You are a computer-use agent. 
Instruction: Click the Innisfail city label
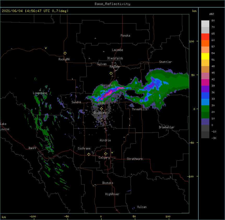click(x=108, y=85)
